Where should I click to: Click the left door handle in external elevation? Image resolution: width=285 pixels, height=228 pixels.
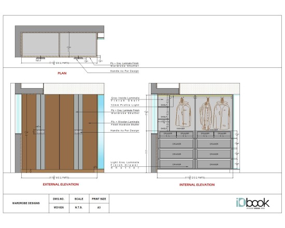pos(40,132)
